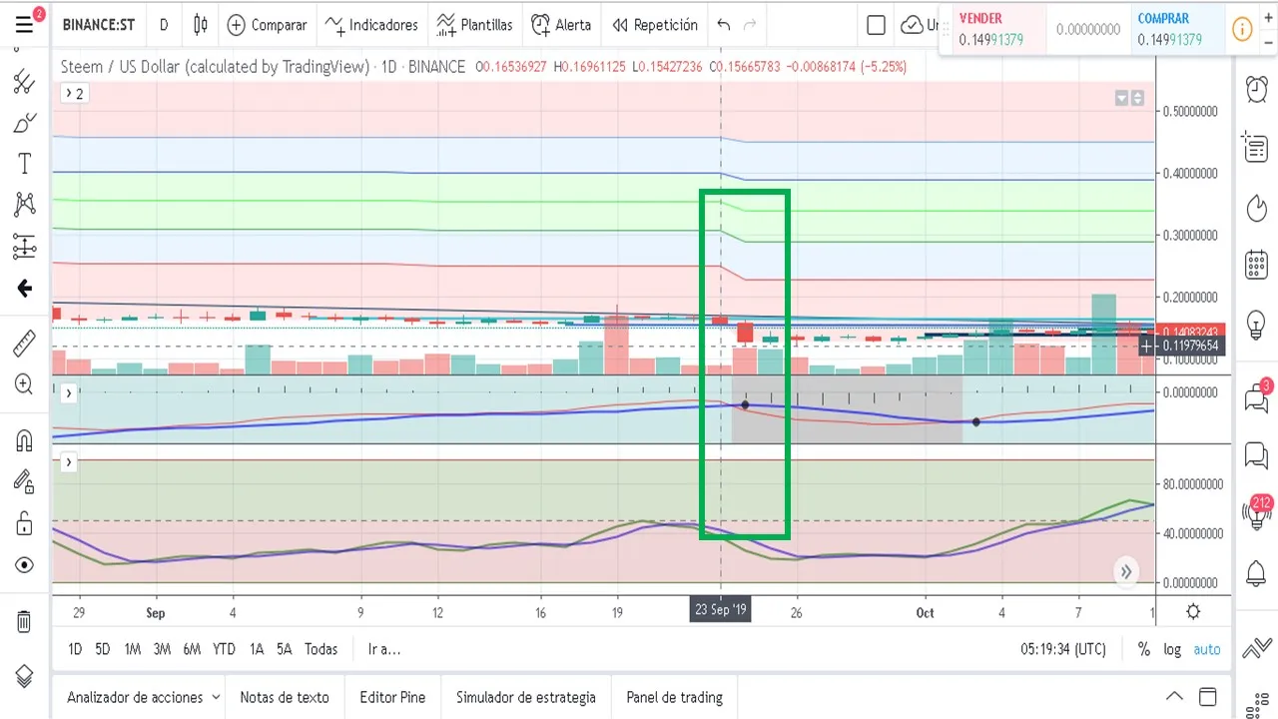Expand the collapsed indicator legend showing 2
Screen dimensions: 1278x719
pos(75,93)
